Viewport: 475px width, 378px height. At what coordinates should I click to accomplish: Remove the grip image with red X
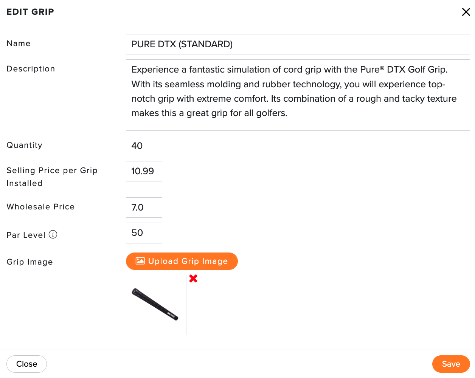[x=193, y=279]
